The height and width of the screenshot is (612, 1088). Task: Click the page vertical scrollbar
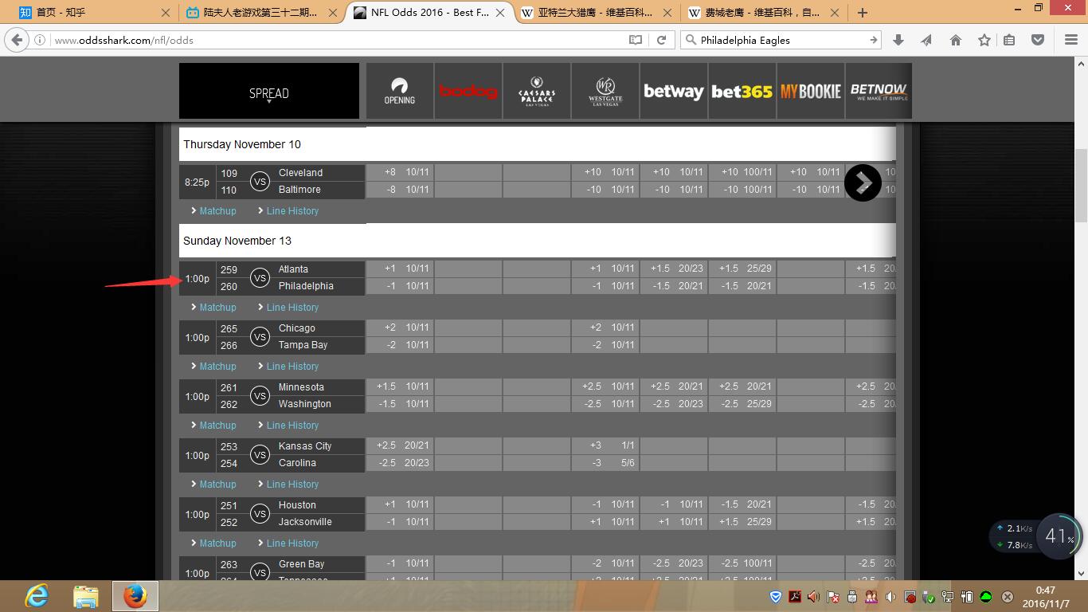point(1081,186)
